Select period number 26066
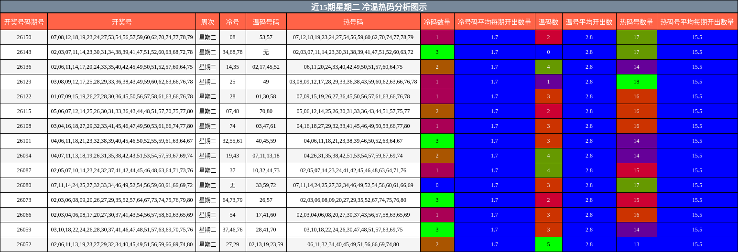 pyautogui.click(x=24, y=215)
